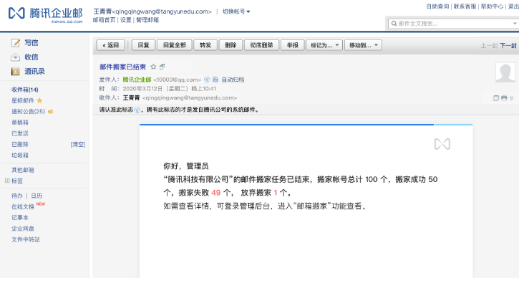Open the 收件箱(14) folder
Viewport: 519px width, 291px height.
click(25, 90)
